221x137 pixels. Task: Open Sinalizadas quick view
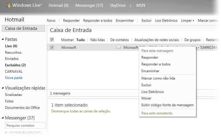(13, 95)
